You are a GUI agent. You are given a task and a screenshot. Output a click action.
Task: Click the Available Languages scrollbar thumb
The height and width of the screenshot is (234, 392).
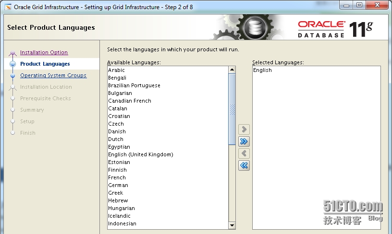click(x=232, y=109)
